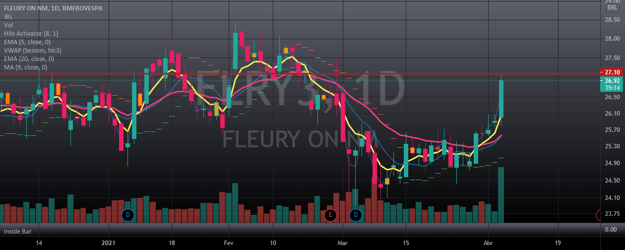Click the 18 date axis label
This screenshot has width=625, height=250.
tap(172, 244)
